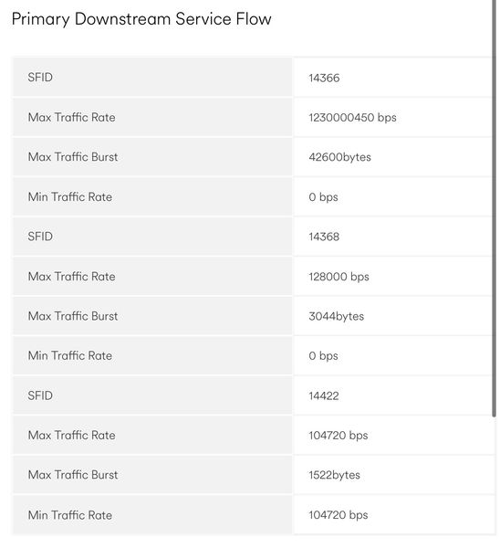Click the last Min Traffic Rate label
The width and height of the screenshot is (500, 548).
click(x=70, y=515)
